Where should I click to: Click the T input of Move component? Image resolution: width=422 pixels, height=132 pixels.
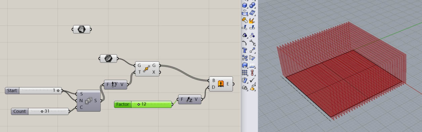coord(139,72)
